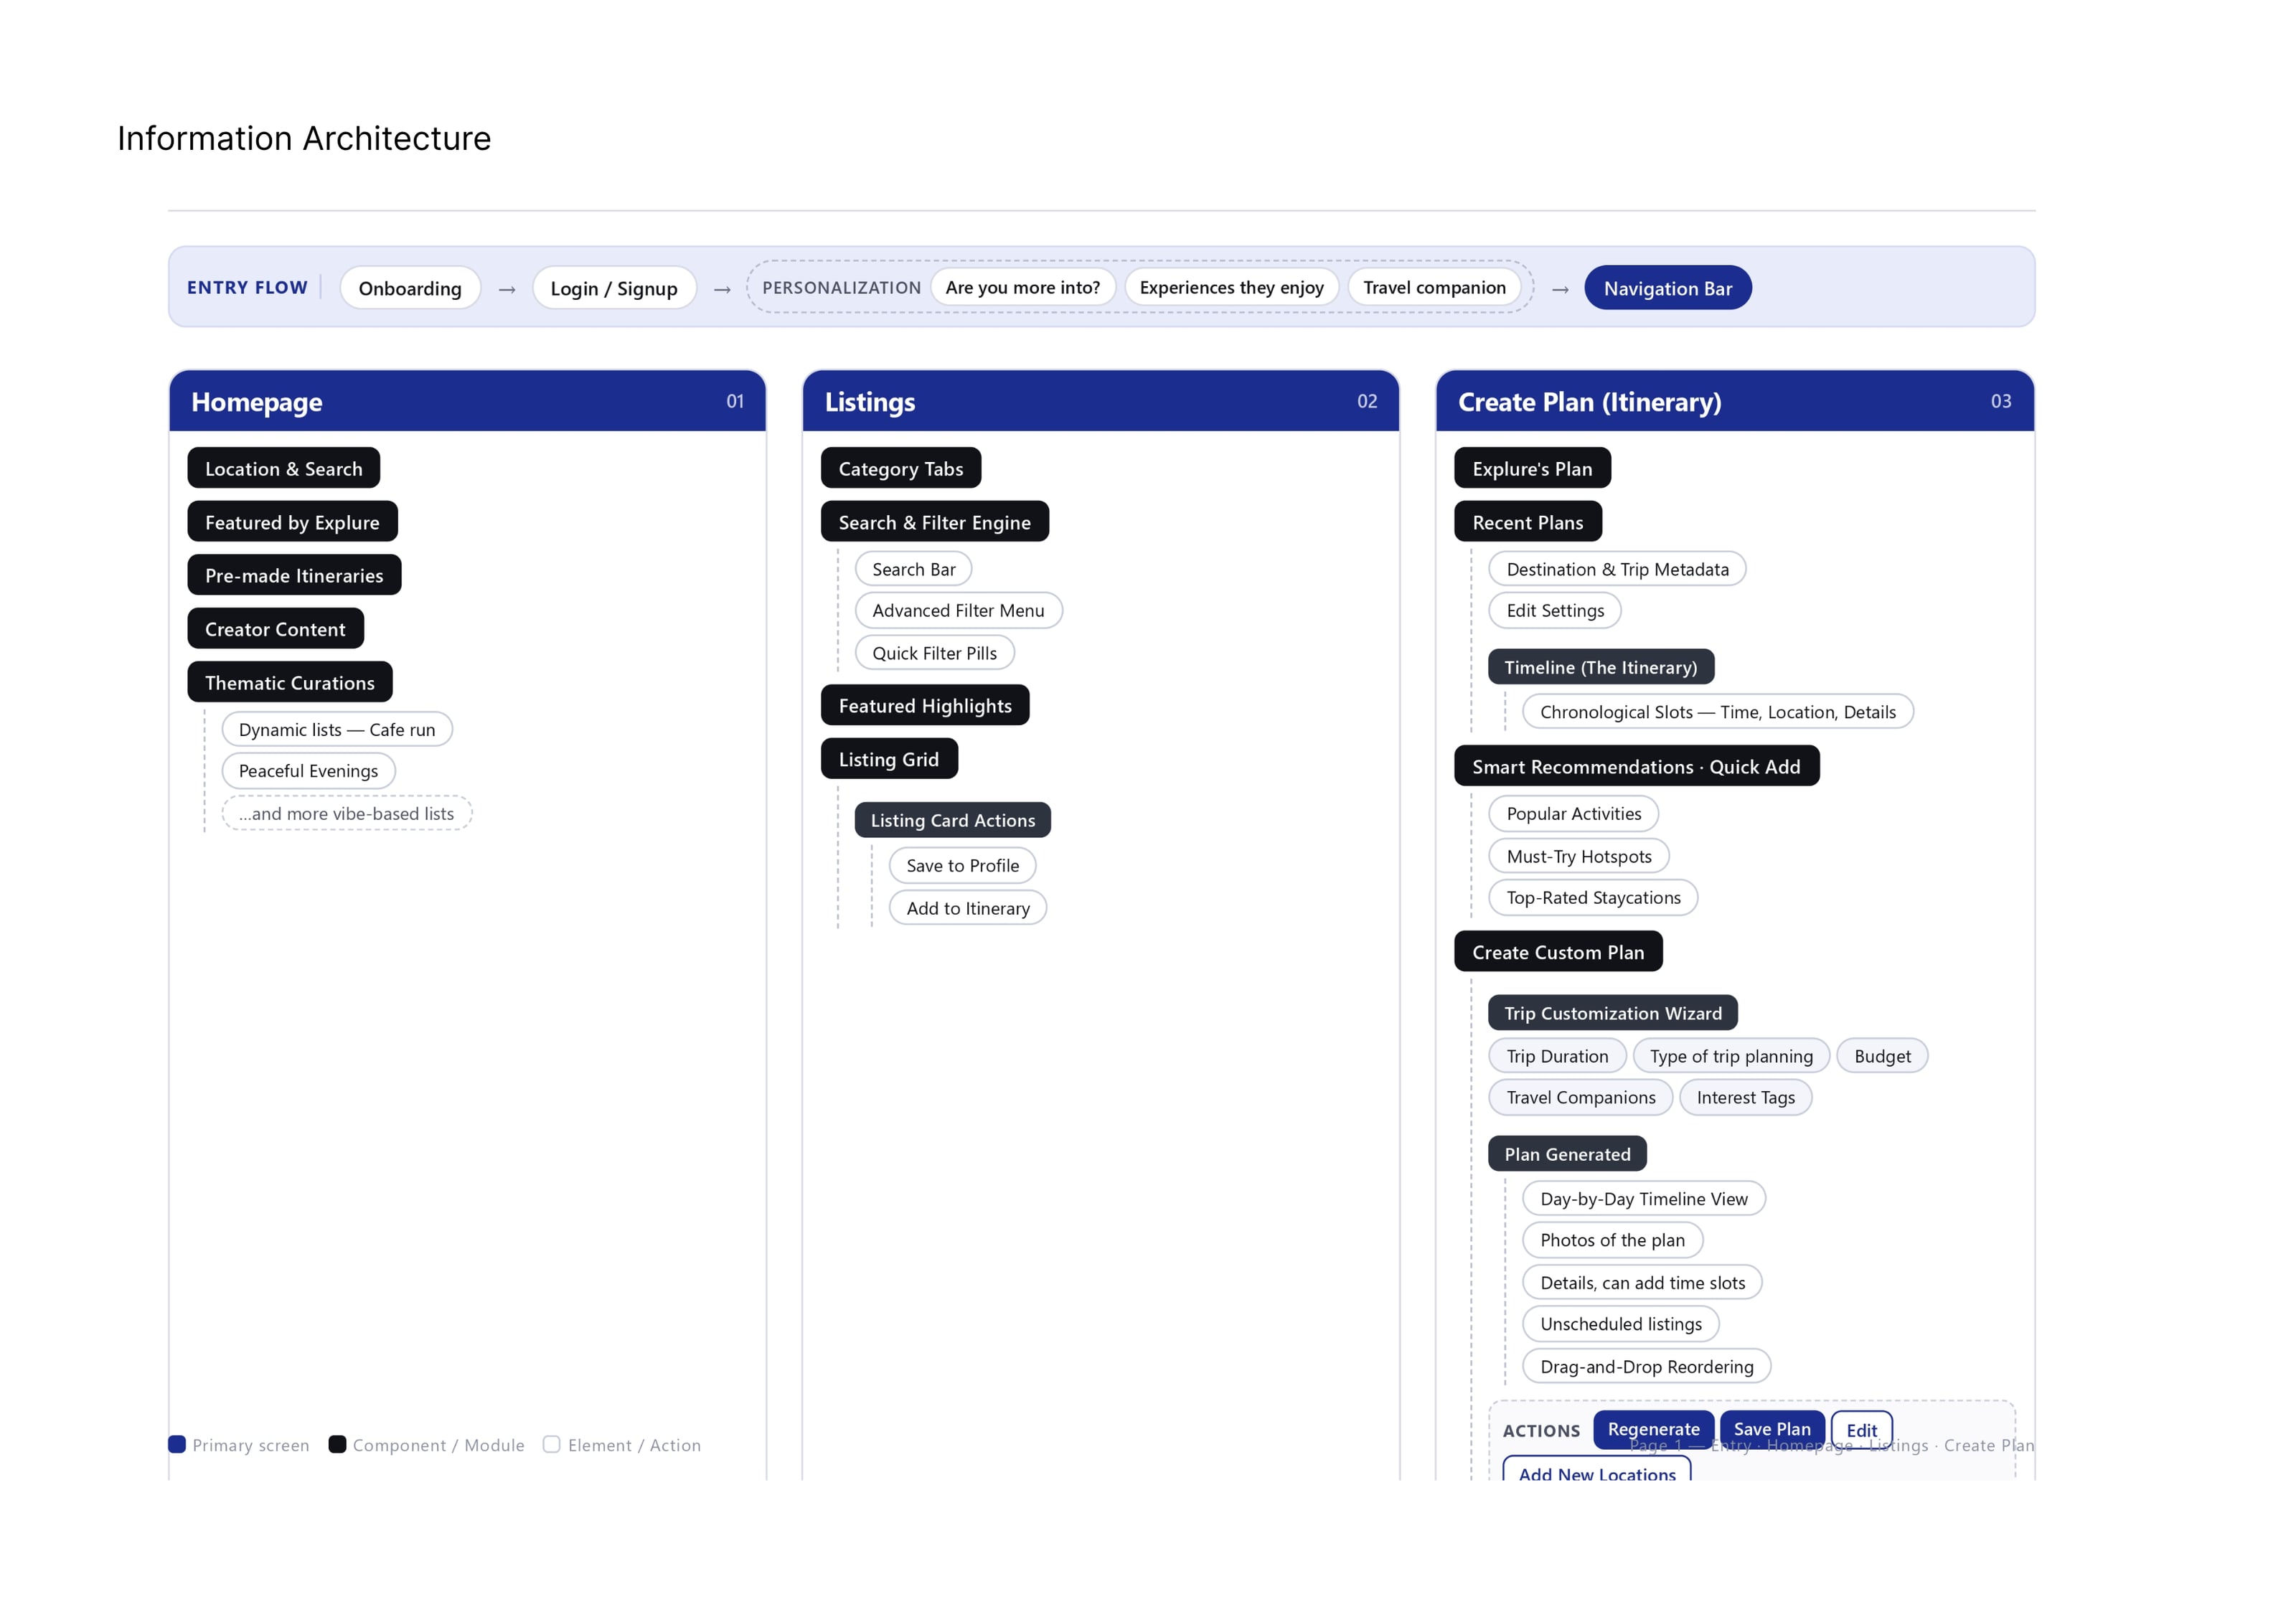
Task: Select the Listing Grid module
Action: (889, 758)
